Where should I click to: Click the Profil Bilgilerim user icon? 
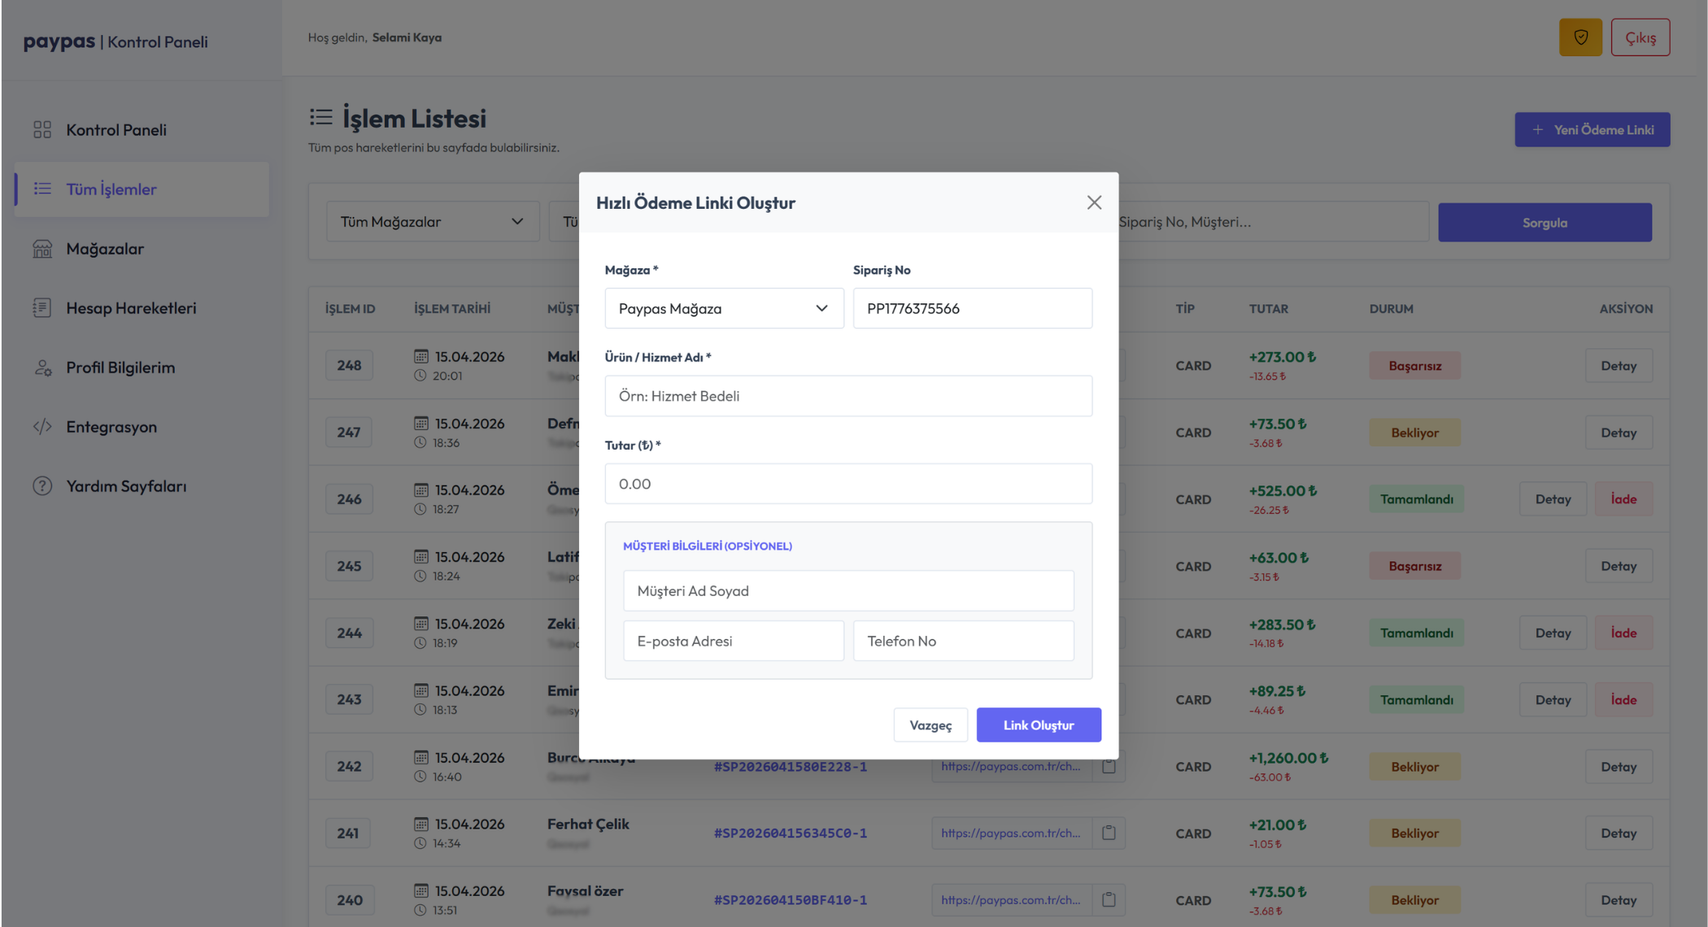[42, 368]
